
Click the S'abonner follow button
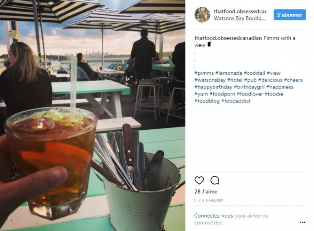tap(290, 15)
